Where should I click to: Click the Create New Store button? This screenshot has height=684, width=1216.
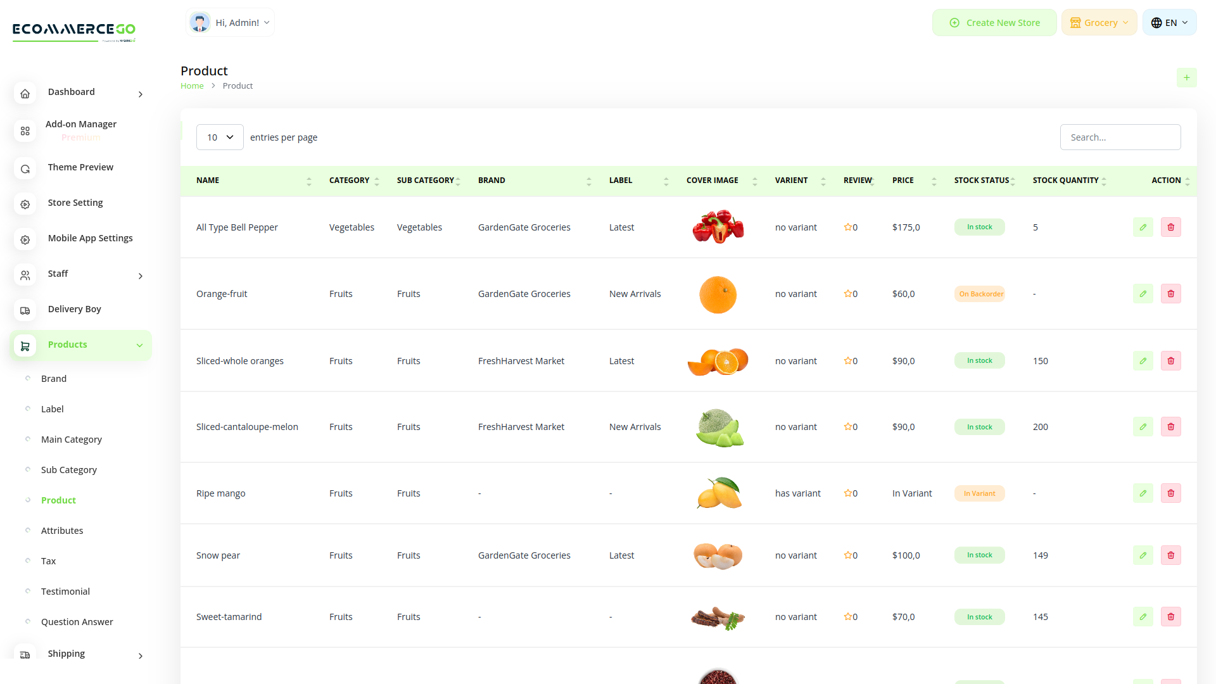pos(994,22)
